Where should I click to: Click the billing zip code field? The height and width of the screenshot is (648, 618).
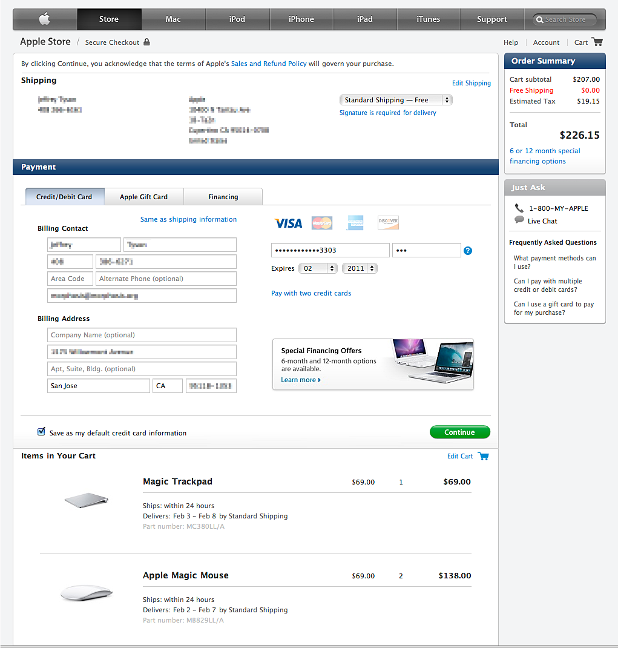coord(211,386)
